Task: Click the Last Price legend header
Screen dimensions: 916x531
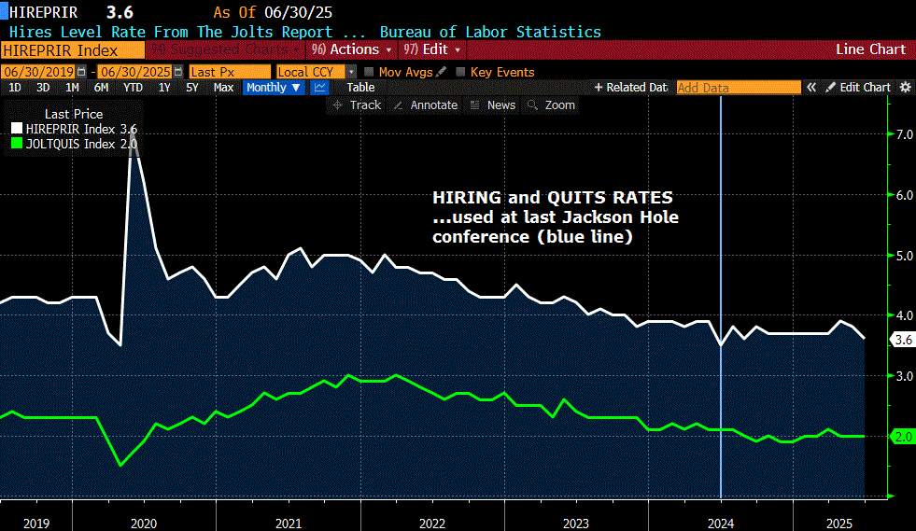Action: [x=74, y=114]
